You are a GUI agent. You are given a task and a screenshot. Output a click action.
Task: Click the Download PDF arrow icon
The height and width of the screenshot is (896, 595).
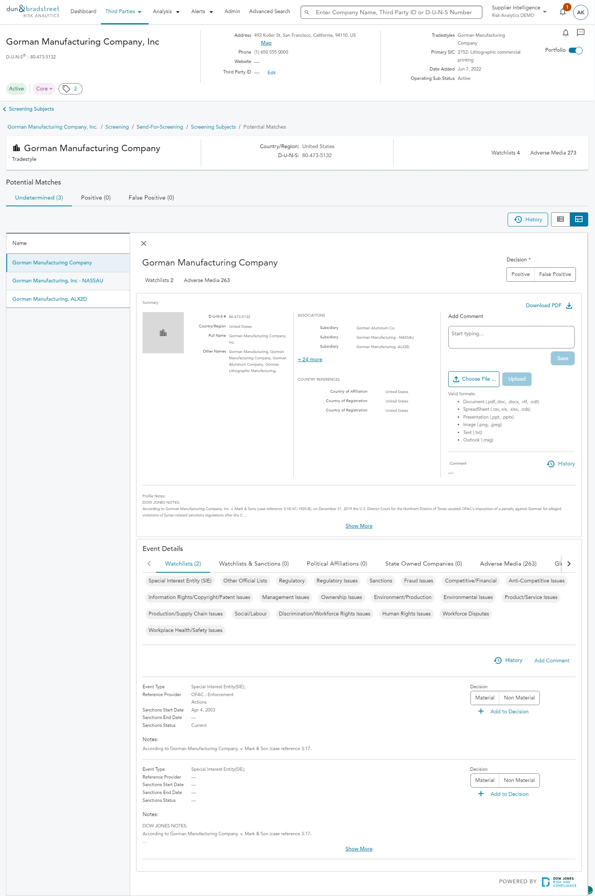pos(569,306)
